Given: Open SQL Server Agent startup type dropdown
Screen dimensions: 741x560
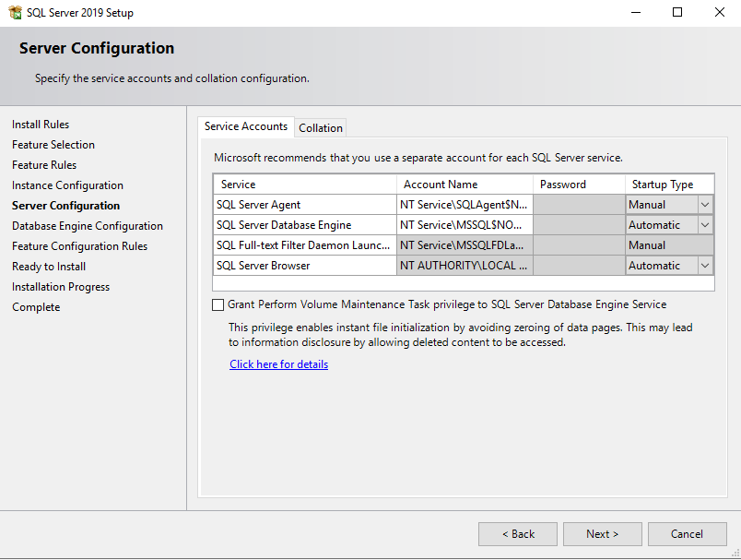Looking at the screenshot, I should pyautogui.click(x=705, y=204).
